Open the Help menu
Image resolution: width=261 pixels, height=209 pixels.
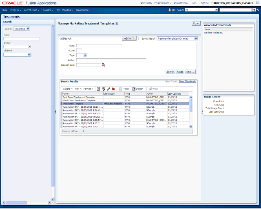pos(195,3)
